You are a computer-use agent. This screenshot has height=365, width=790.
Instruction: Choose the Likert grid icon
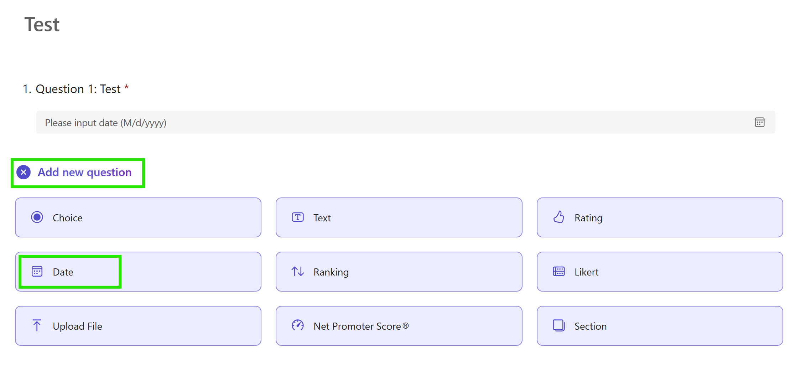[x=559, y=271]
